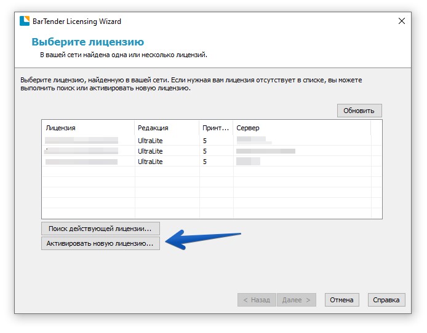Viewport: 427px width, 333px height.
Task: Click Активировать новую лицензию... button
Action: [x=100, y=244]
